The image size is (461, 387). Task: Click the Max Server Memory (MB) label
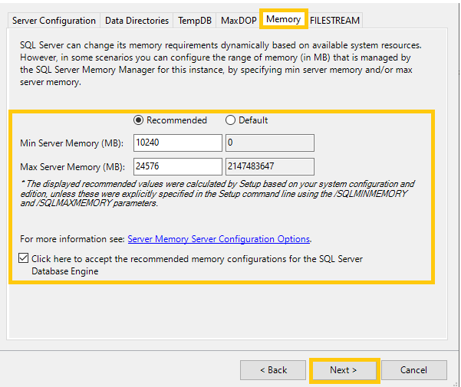71,167
